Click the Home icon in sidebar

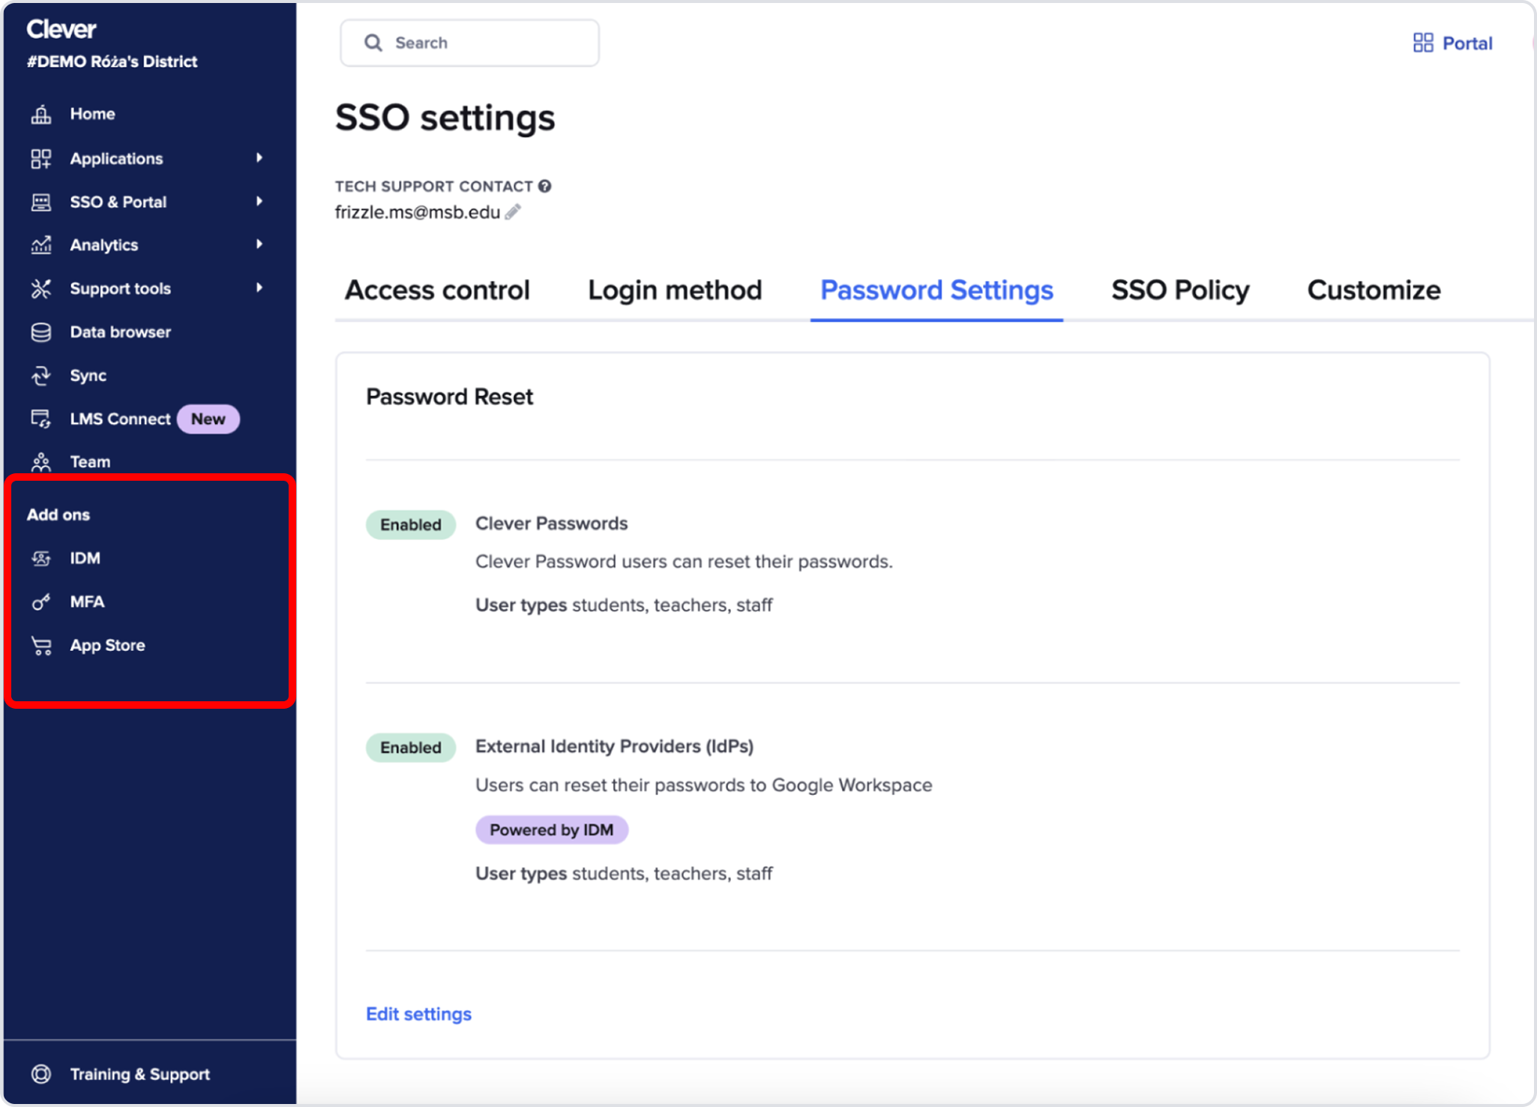41,114
